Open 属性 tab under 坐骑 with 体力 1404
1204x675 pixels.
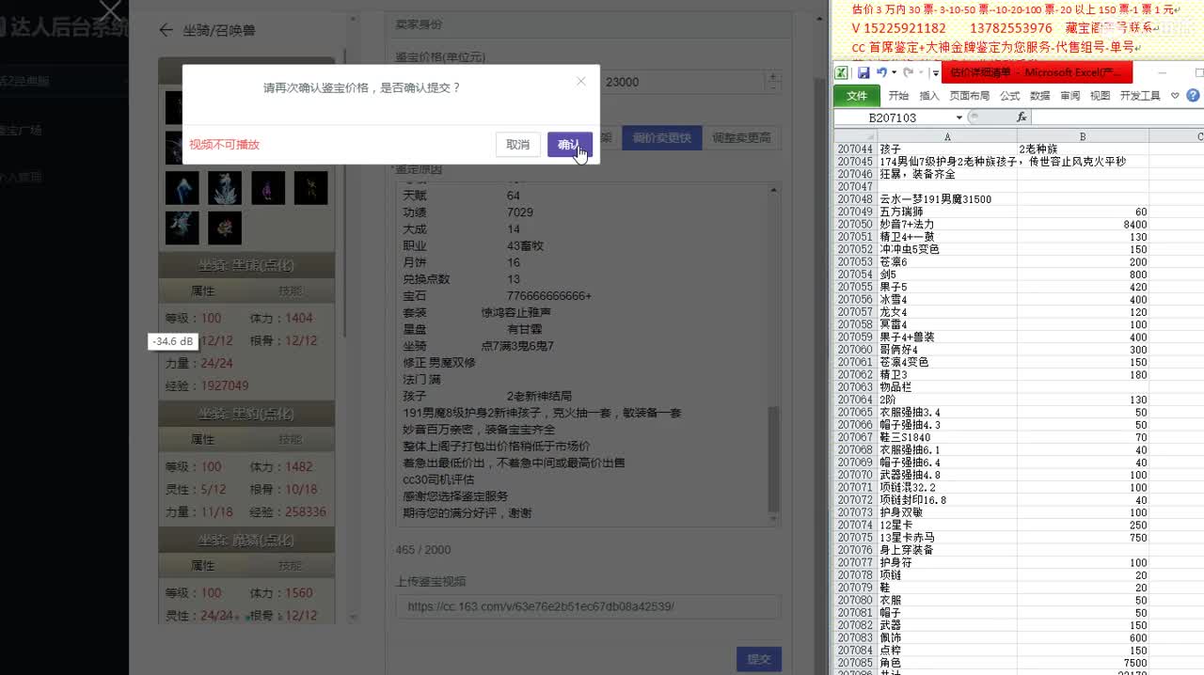[203, 291]
